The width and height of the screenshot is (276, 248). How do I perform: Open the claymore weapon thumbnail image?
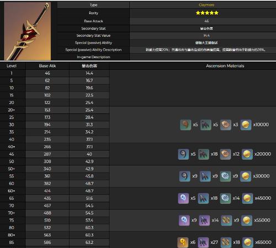28,31
